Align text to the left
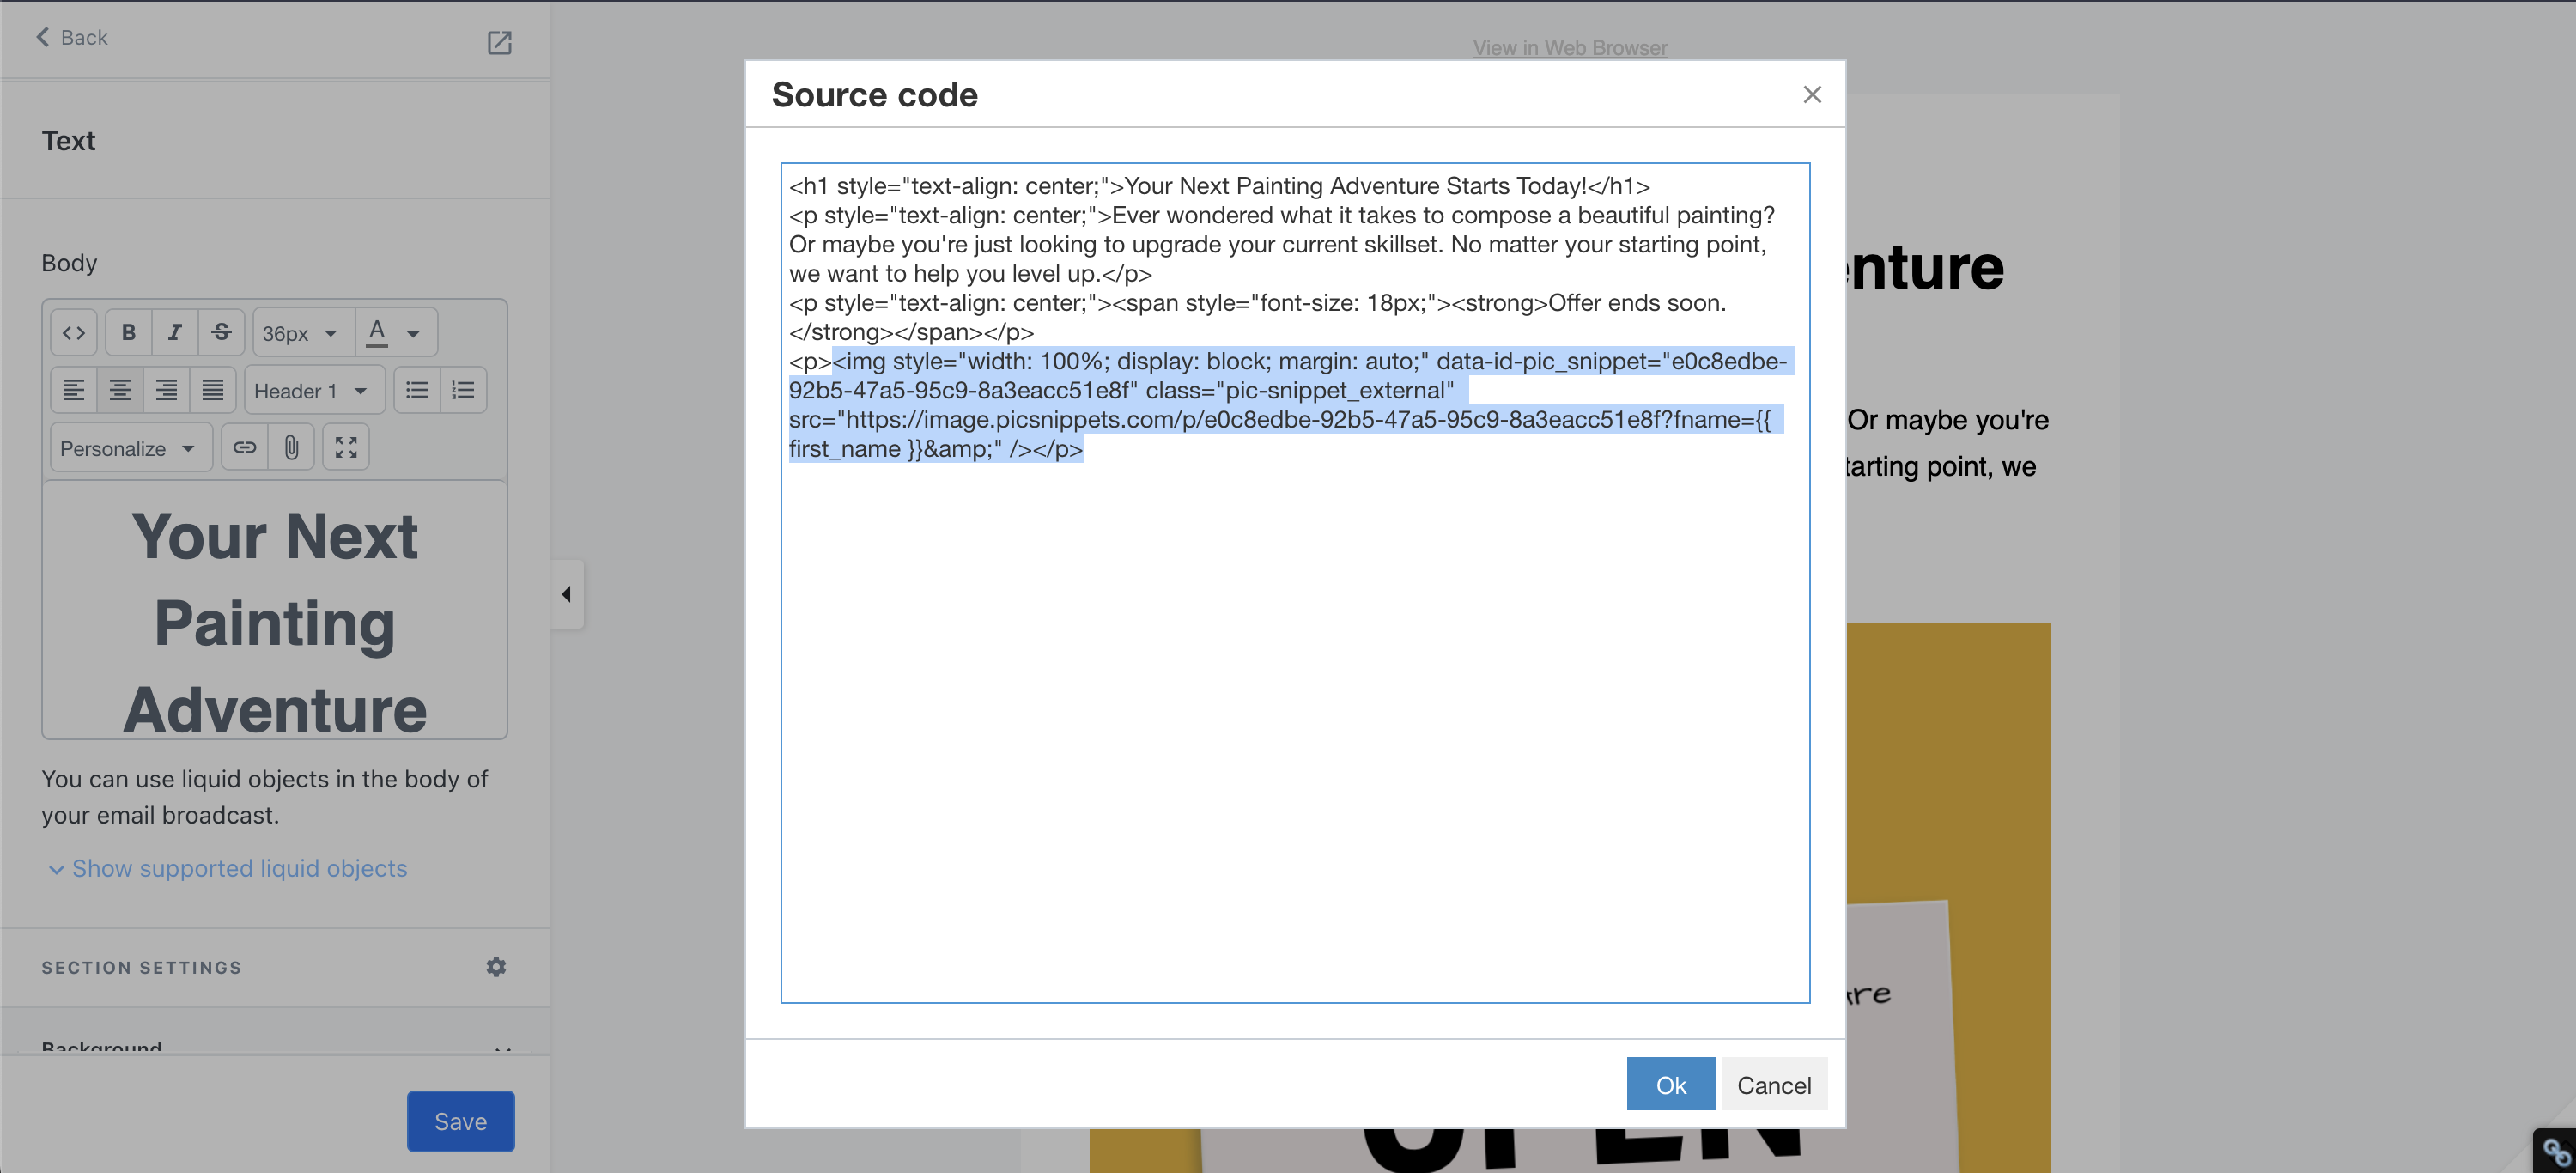2576x1173 pixels. (74, 390)
